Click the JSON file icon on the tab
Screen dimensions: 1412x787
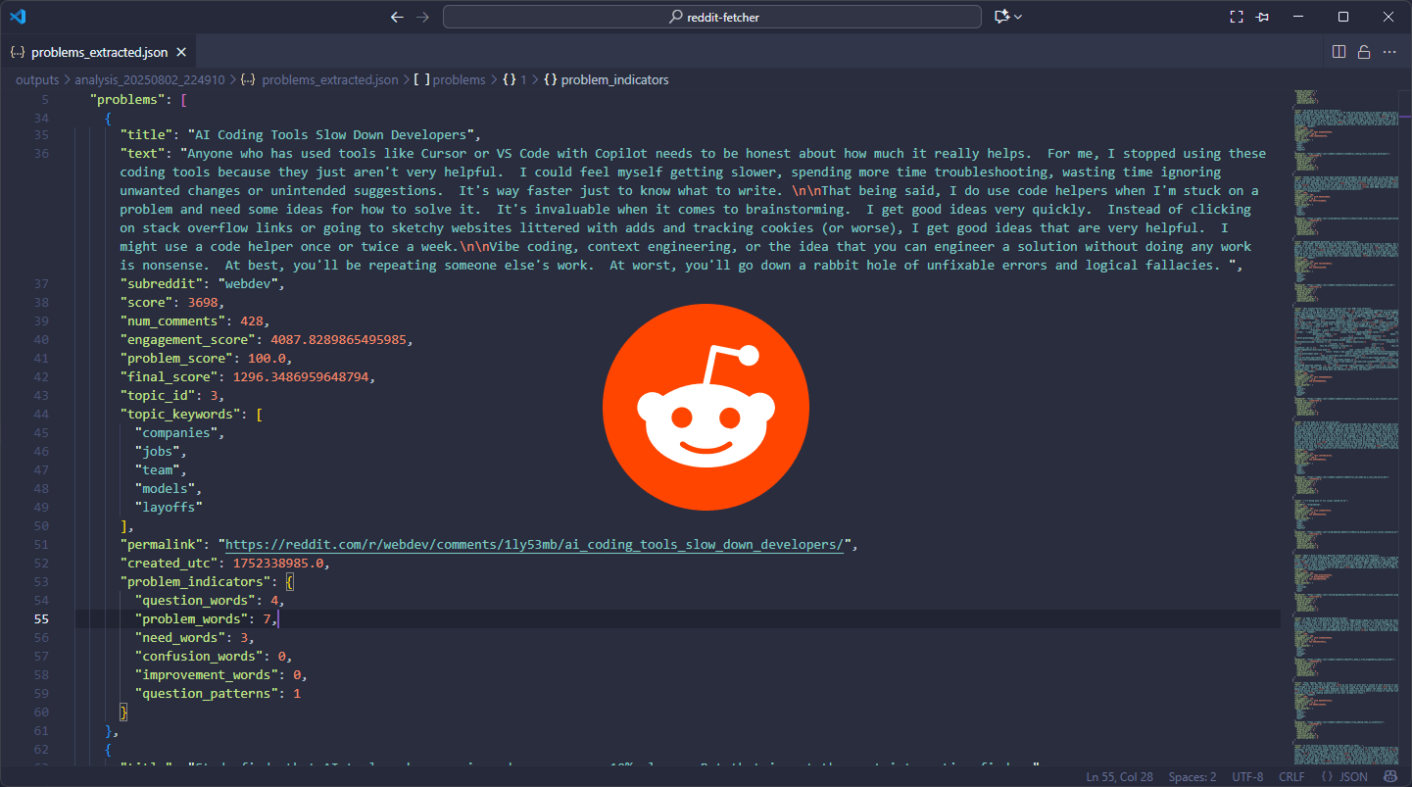(17, 52)
